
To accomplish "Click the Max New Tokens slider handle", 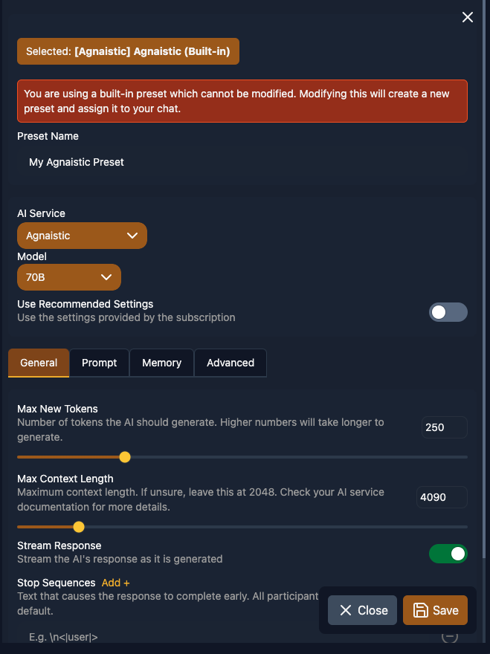I will [x=124, y=457].
